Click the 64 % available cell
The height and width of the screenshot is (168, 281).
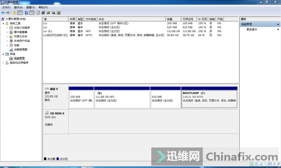(x=201, y=35)
